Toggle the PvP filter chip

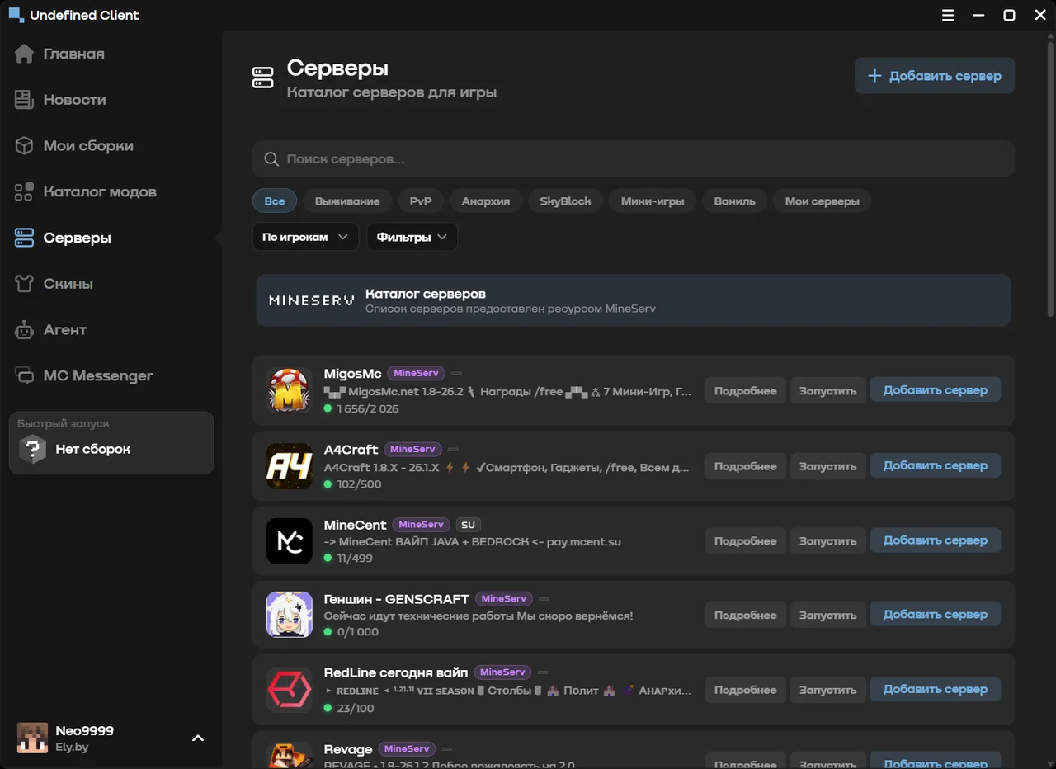coord(421,201)
